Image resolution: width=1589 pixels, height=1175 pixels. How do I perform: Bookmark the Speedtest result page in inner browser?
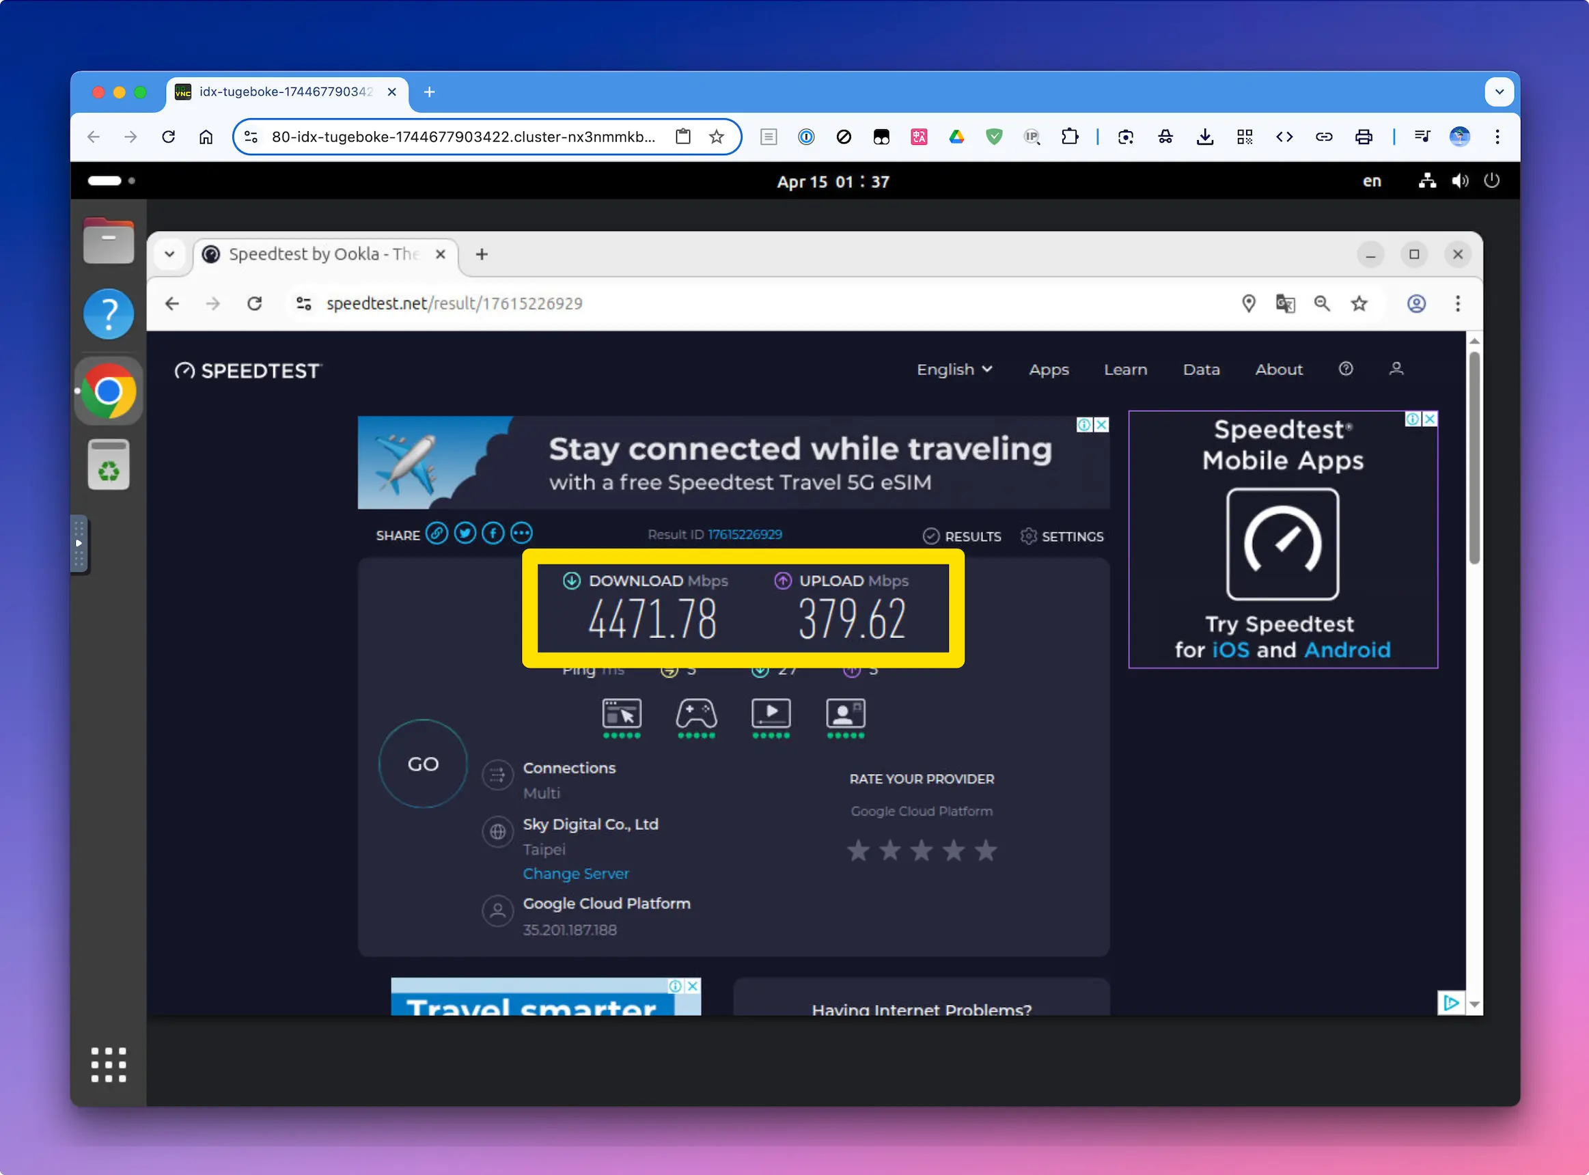click(x=1359, y=304)
